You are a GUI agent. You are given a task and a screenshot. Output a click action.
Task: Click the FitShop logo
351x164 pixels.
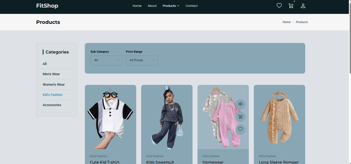(x=47, y=6)
